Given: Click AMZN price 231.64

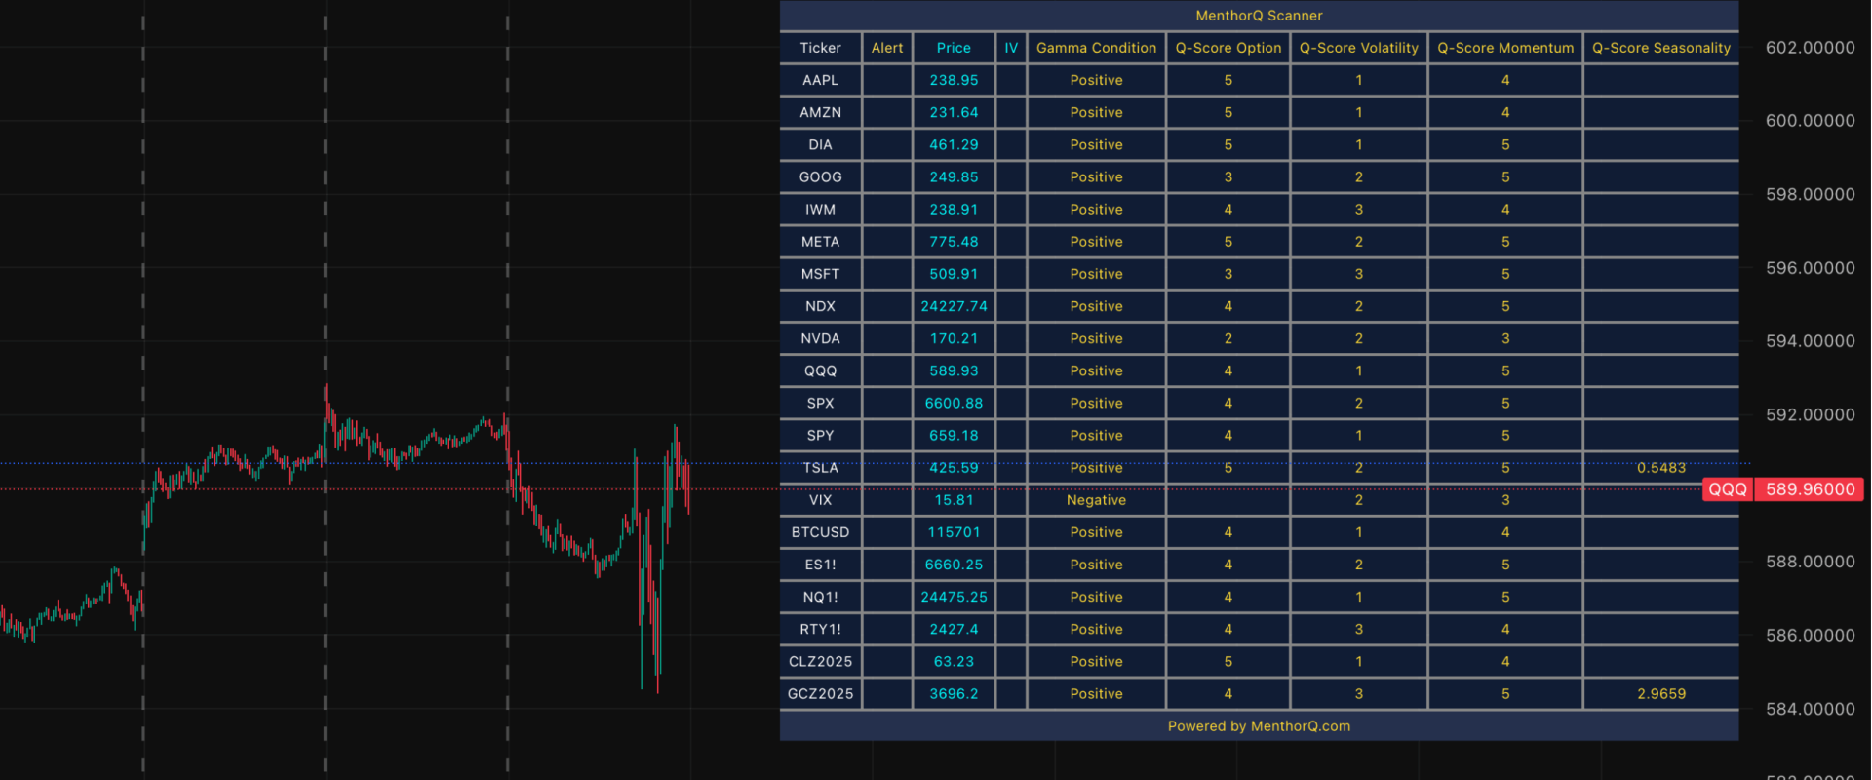Looking at the screenshot, I should [x=954, y=112].
